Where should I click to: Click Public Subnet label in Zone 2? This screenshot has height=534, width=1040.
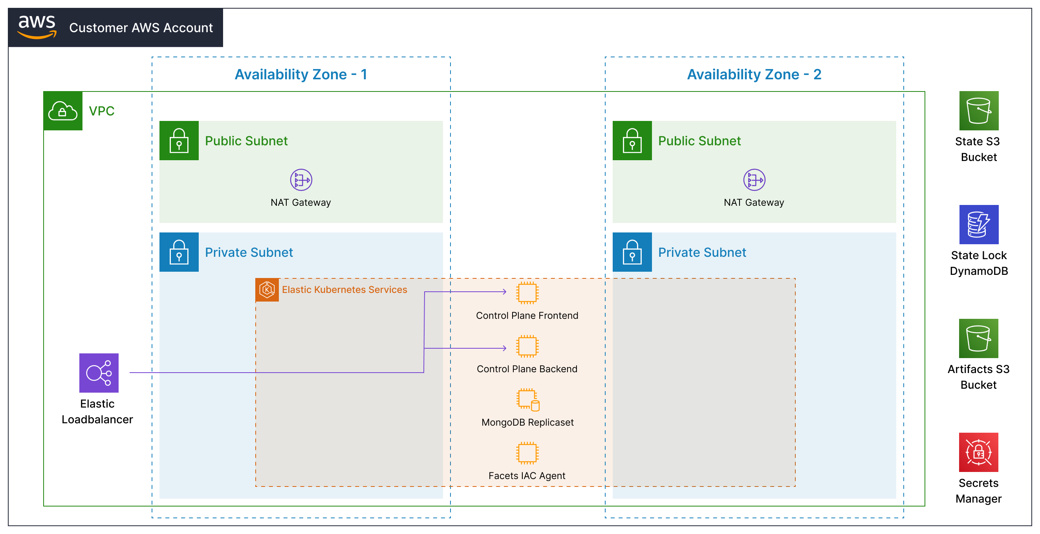point(699,141)
